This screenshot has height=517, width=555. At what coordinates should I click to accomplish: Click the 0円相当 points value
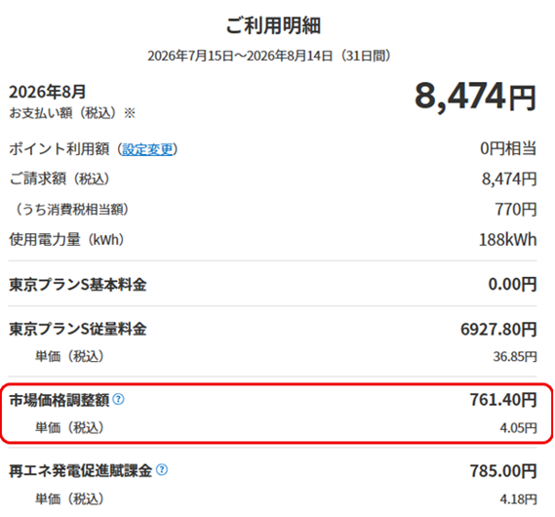point(508,148)
